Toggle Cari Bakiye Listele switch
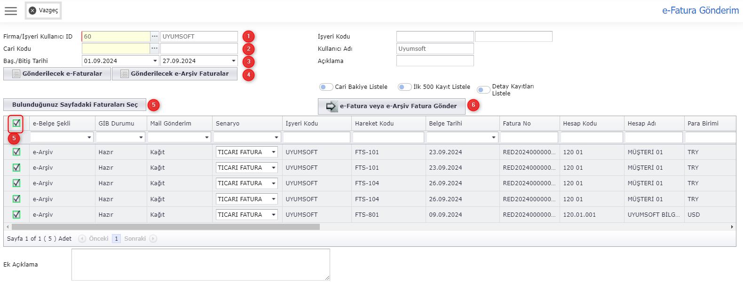Screen dimensions: 743x283 [x=326, y=87]
